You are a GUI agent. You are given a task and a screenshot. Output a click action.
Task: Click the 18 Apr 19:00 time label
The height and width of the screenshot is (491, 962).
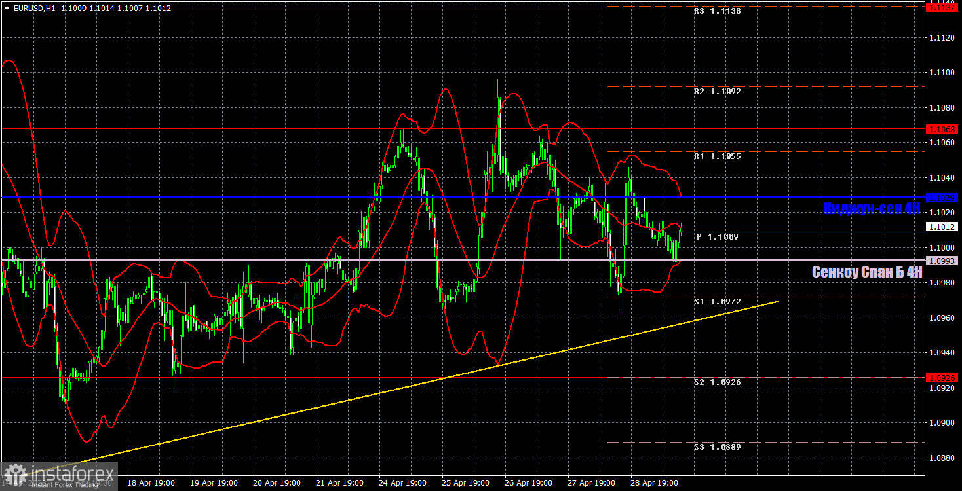pos(151,483)
